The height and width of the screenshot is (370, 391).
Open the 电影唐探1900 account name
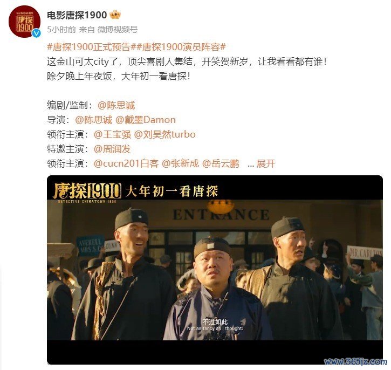click(x=77, y=15)
